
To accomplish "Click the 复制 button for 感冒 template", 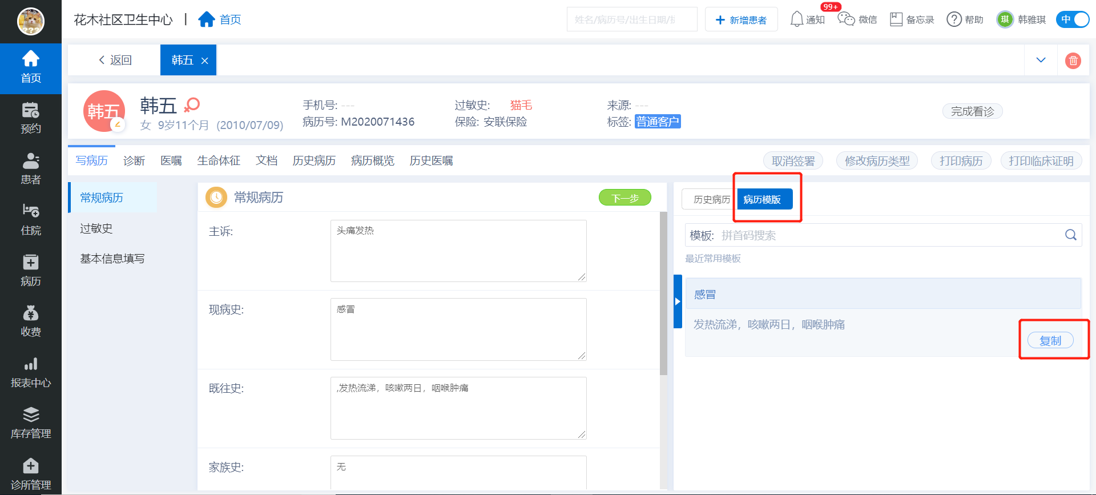I will point(1050,340).
